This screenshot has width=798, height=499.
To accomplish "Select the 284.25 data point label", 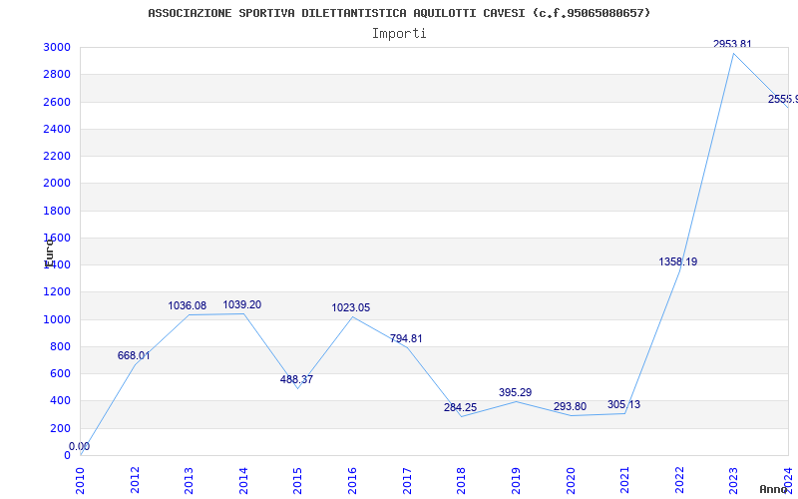I will click(x=460, y=407).
